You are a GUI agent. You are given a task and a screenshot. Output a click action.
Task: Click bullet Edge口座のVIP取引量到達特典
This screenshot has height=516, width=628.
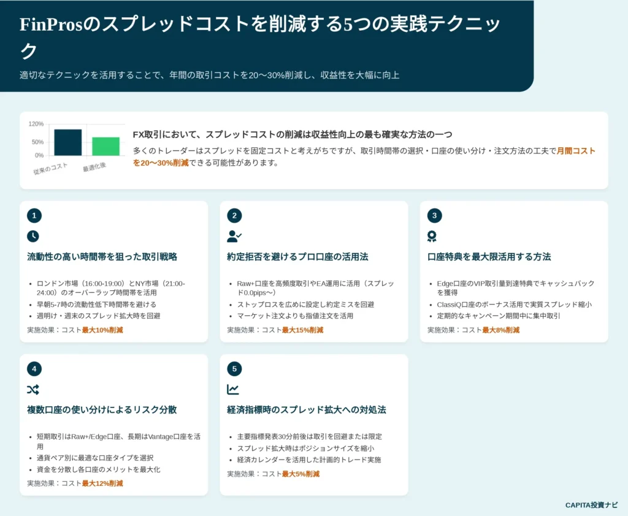point(516,288)
